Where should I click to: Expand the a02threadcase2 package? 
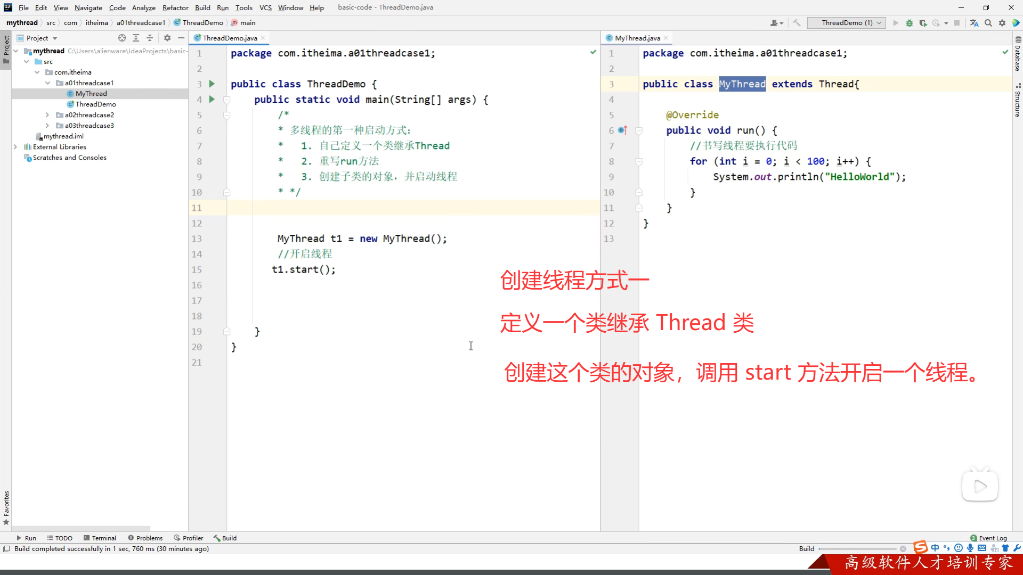[47, 115]
